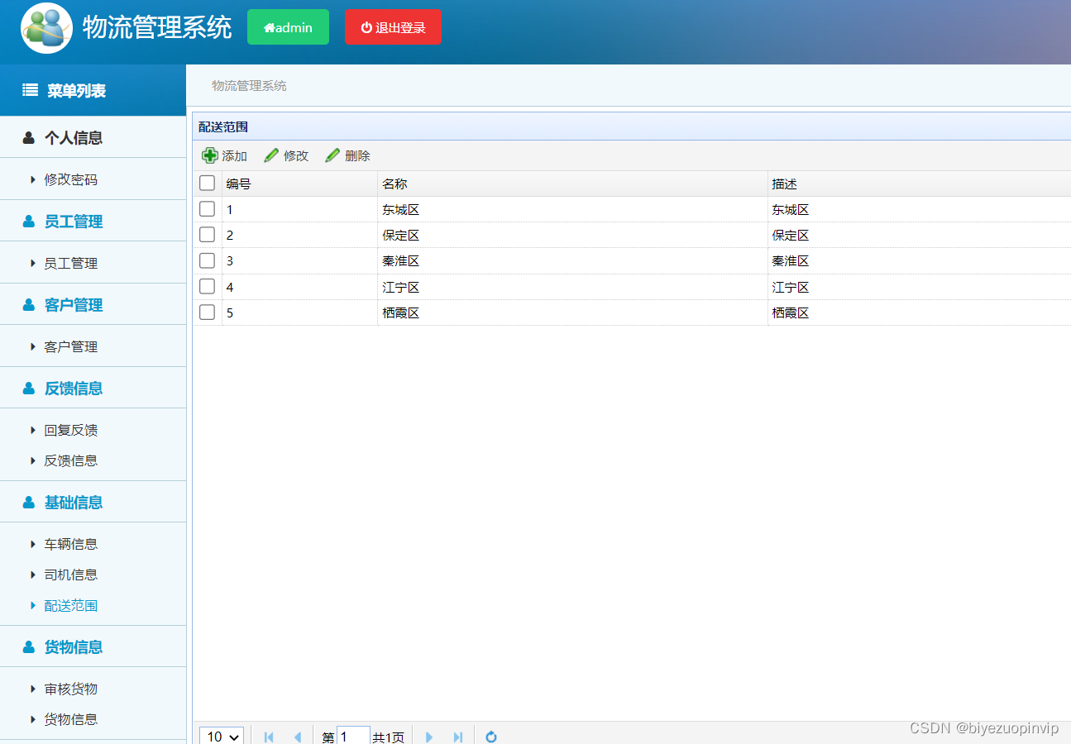The image size is (1071, 744).
Task: Open 反馈信息 submenu item
Action: [71, 460]
